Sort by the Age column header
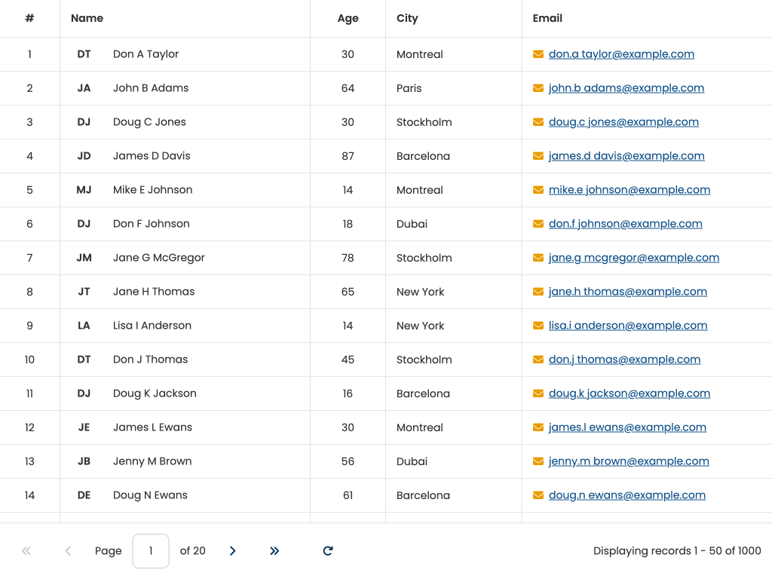This screenshot has width=772, height=579. (x=348, y=18)
